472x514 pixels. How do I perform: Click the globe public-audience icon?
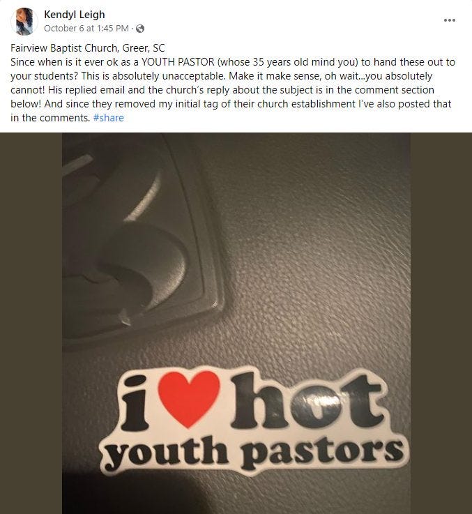140,29
